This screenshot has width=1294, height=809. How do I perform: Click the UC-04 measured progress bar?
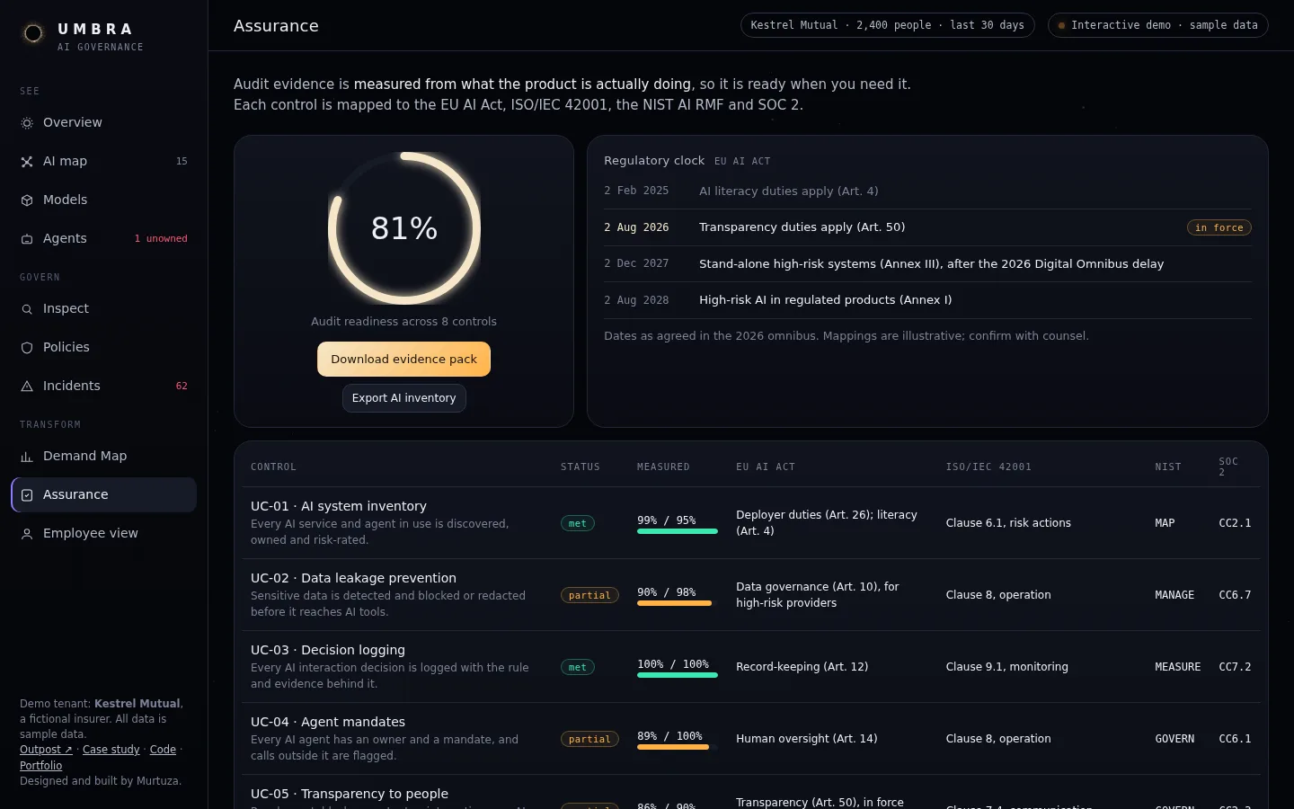click(678, 747)
